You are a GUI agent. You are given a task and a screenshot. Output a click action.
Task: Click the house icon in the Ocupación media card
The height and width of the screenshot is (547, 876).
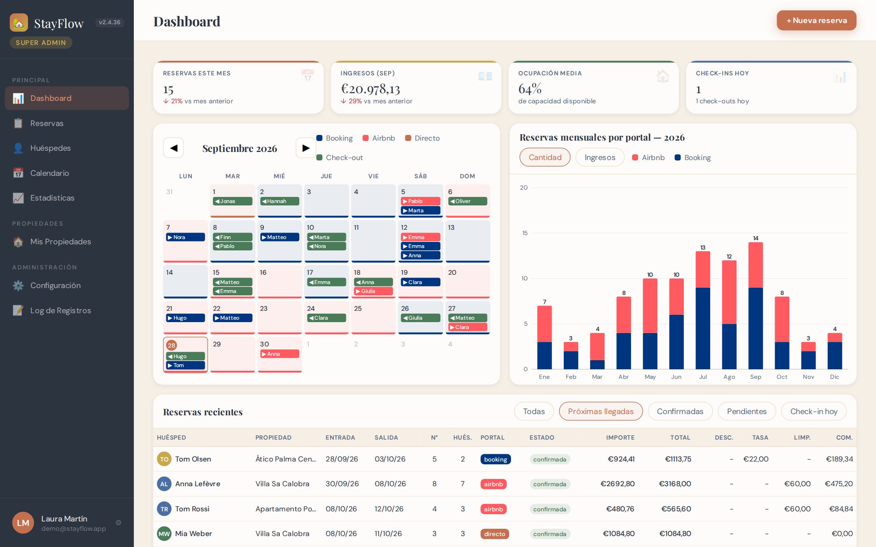(663, 76)
